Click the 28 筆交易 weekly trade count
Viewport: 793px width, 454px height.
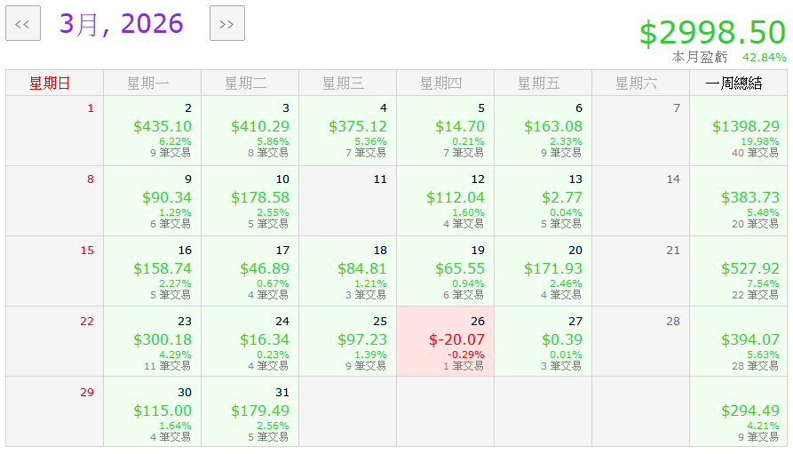(755, 366)
